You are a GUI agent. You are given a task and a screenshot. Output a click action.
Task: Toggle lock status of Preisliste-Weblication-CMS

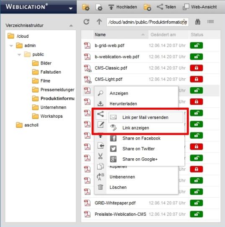click(x=197, y=214)
